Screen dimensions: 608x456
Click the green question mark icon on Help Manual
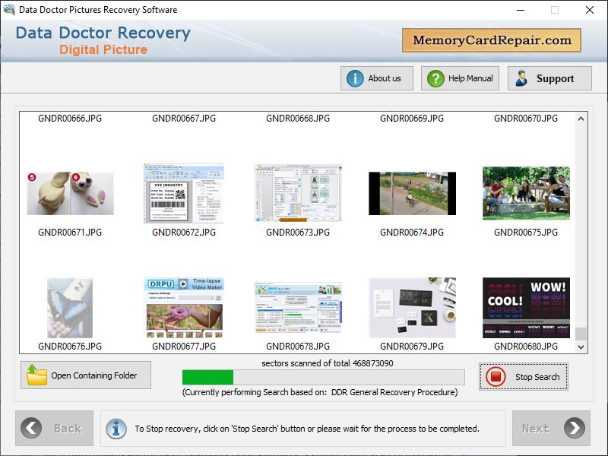(434, 78)
